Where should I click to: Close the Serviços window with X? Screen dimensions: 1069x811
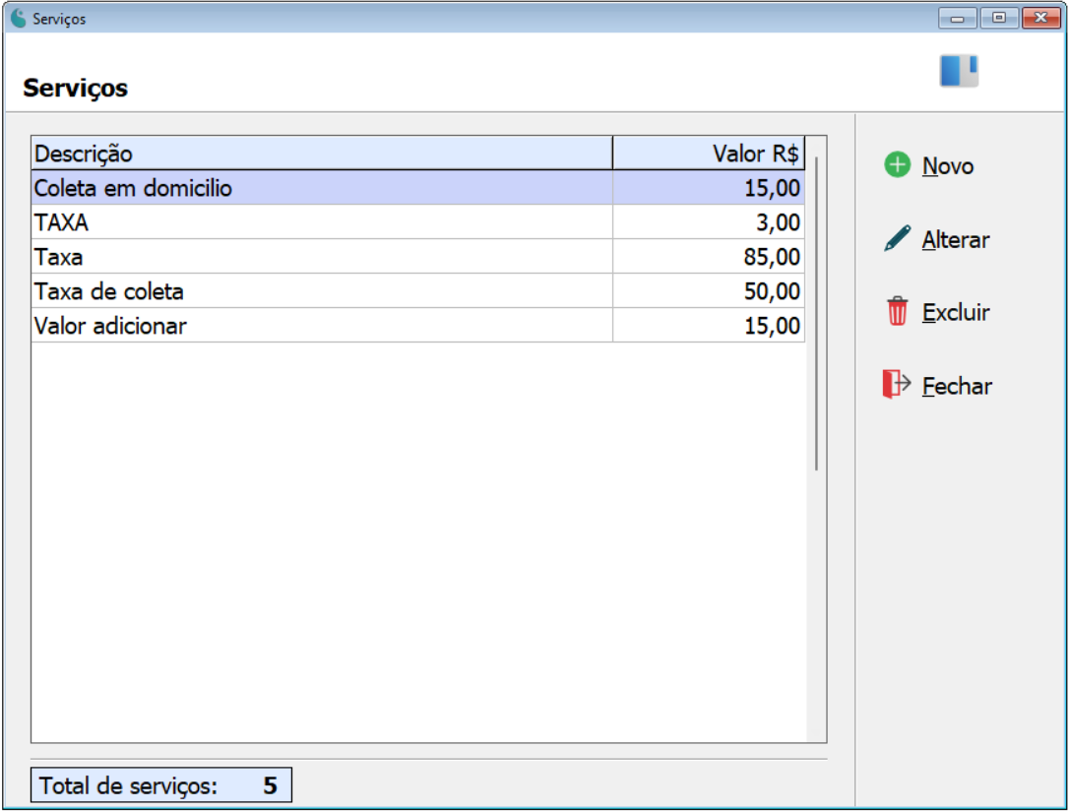click(x=1040, y=19)
